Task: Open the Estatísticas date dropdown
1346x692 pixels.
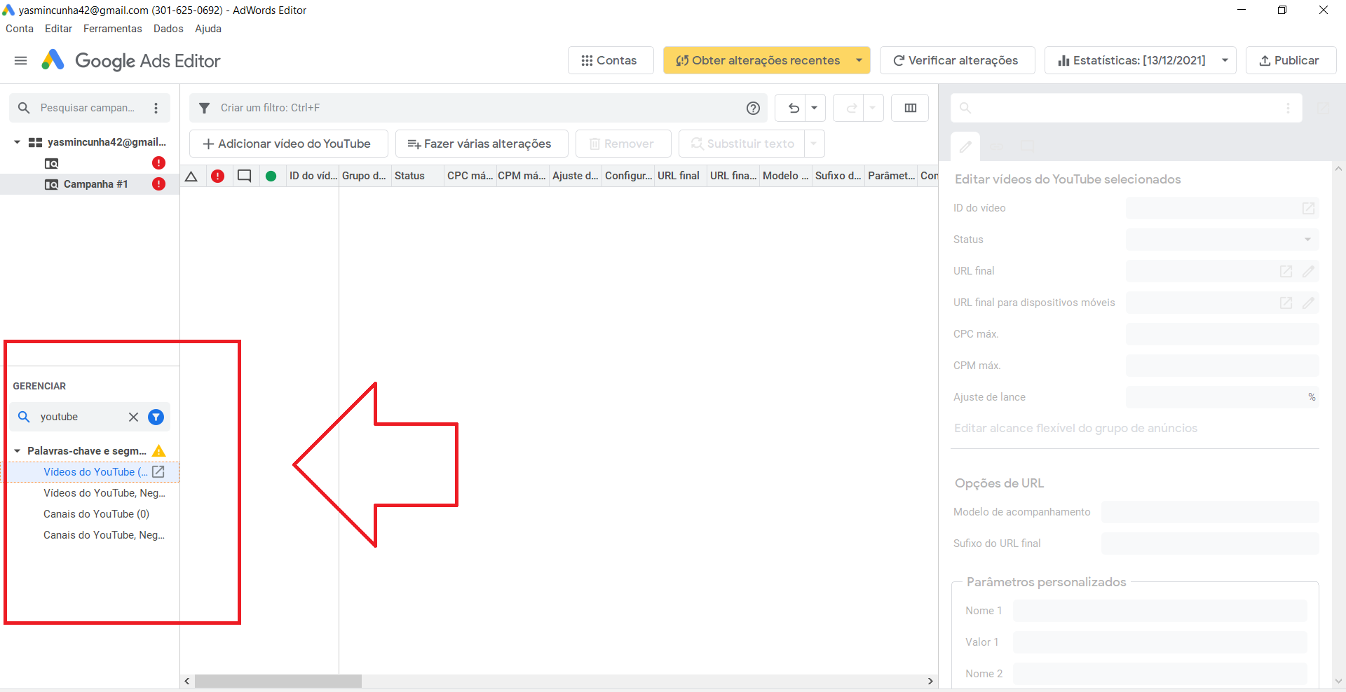Action: tap(1224, 60)
